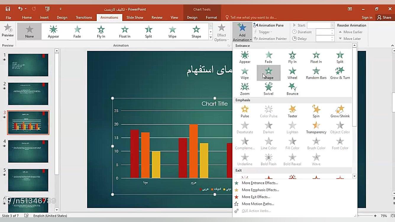Open the Trigger dropdown
This screenshot has height=222, width=395.
point(263,32)
